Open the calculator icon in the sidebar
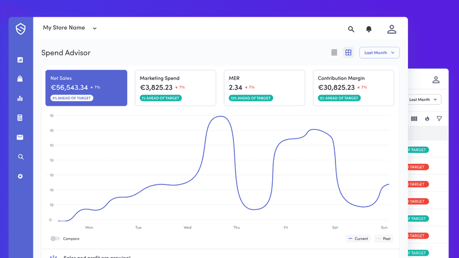The height and width of the screenshot is (258, 459). point(20,117)
